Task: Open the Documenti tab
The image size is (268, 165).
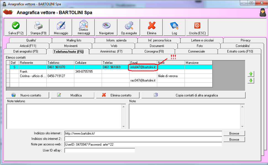Action: [157, 46]
